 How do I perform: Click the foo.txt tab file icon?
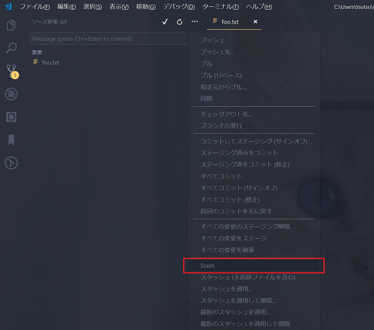tap(215, 21)
